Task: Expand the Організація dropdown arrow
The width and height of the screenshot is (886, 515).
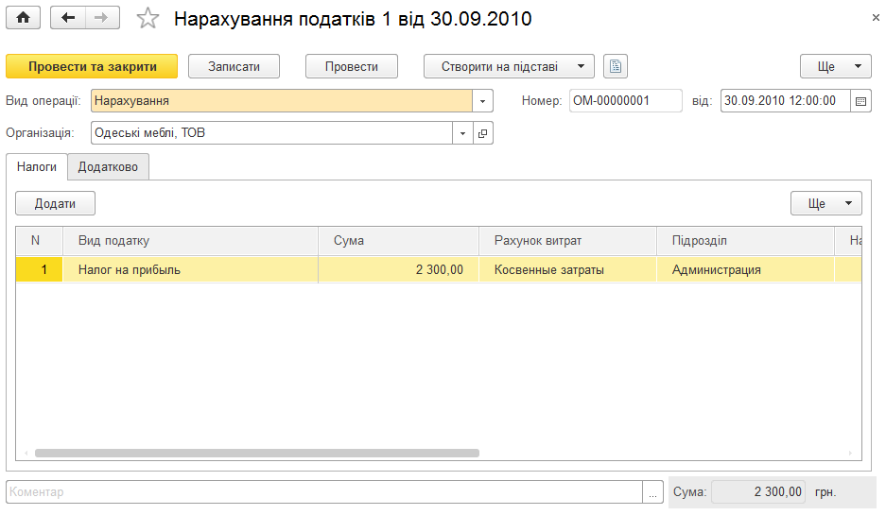Action: click(x=462, y=133)
